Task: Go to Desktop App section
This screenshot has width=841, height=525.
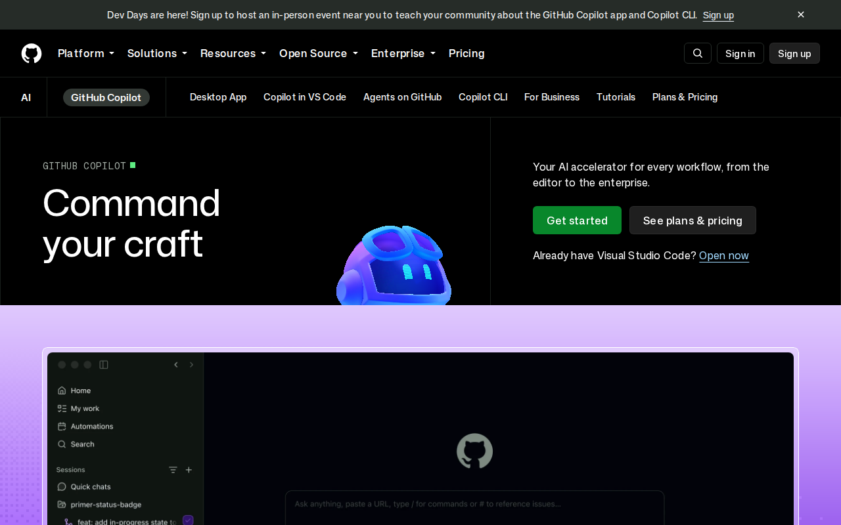Action: [218, 97]
